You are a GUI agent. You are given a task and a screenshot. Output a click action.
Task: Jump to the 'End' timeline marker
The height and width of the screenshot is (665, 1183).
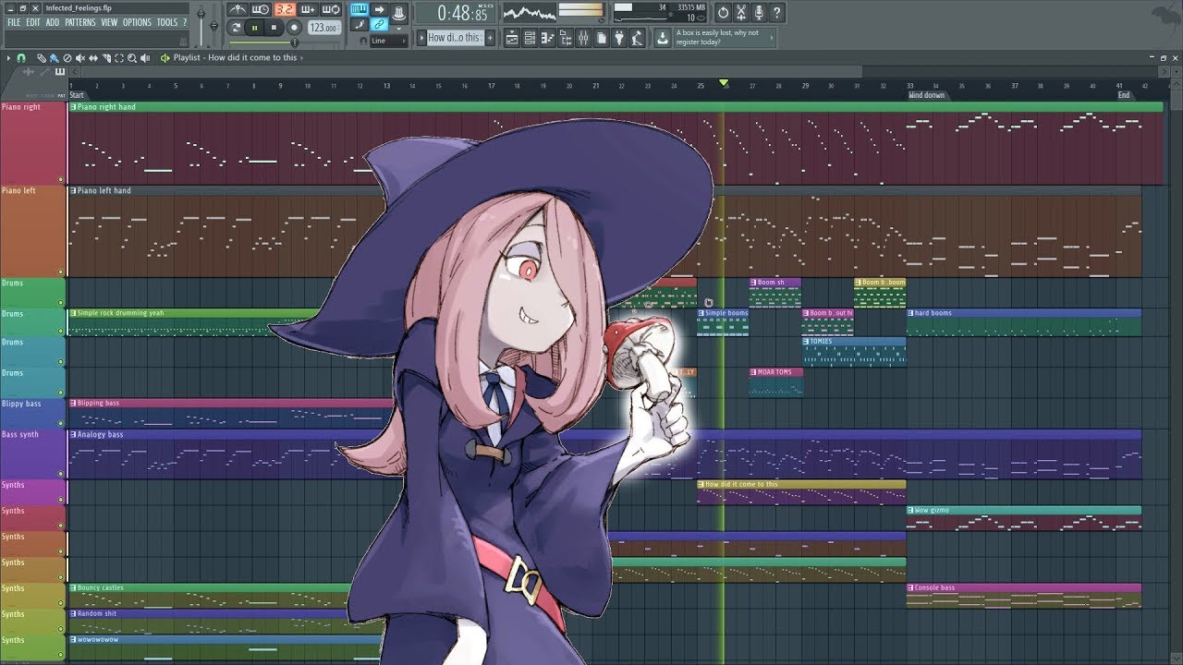(1124, 95)
